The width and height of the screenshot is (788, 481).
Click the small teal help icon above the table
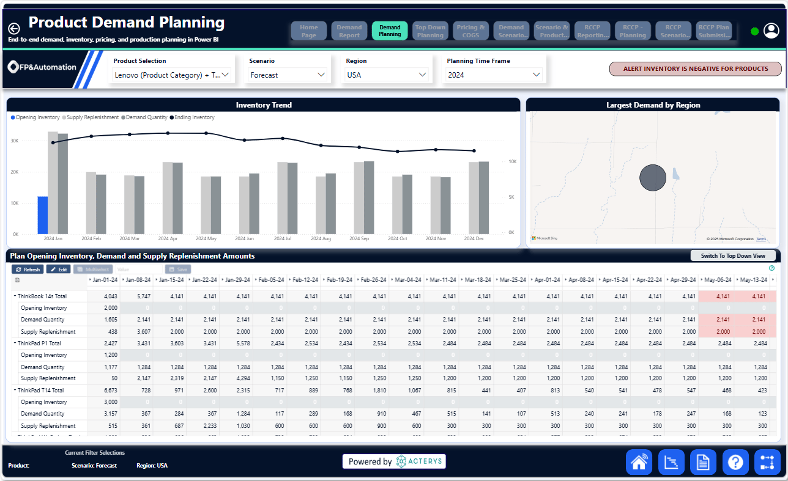point(771,268)
